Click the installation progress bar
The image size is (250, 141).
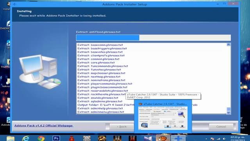(154, 38)
